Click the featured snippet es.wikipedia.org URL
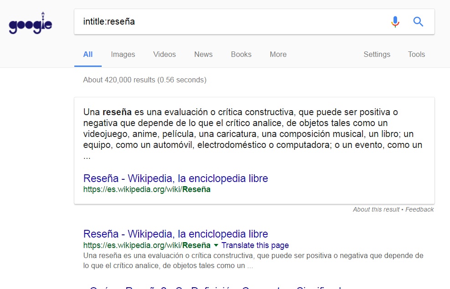The height and width of the screenshot is (289, 450). pos(147,189)
